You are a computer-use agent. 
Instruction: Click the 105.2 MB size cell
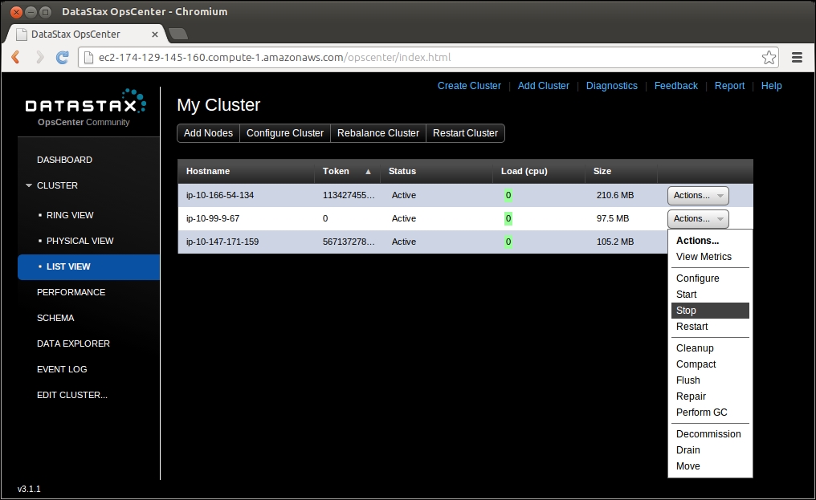tap(615, 242)
